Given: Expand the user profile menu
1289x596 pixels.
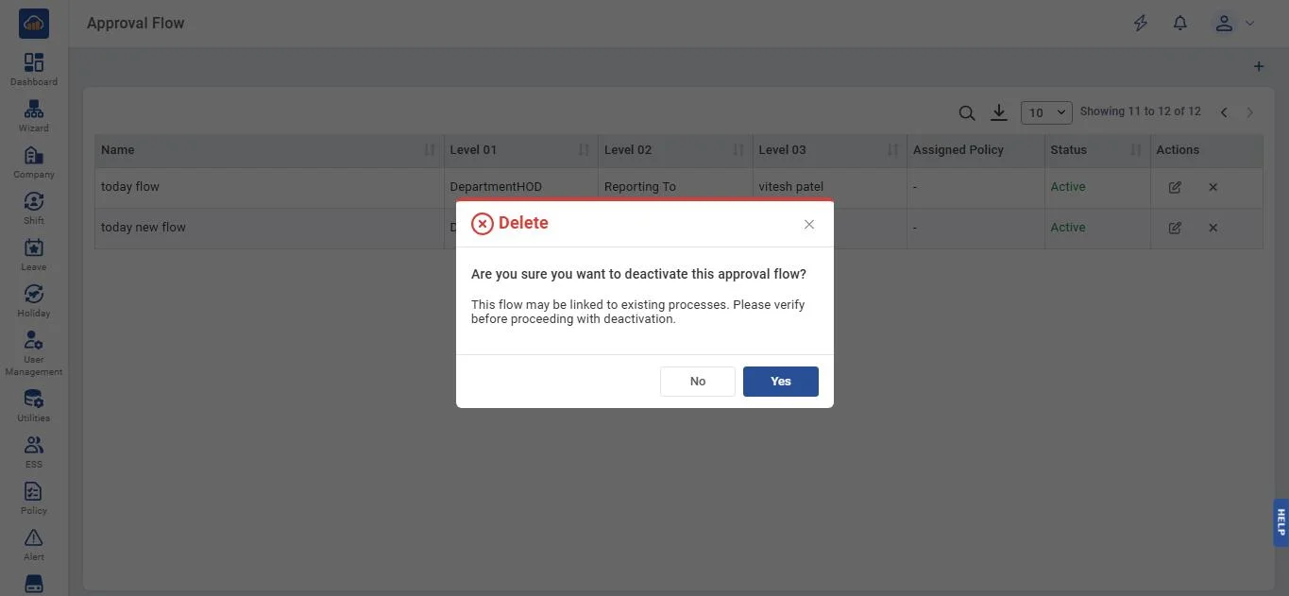Looking at the screenshot, I should [x=1233, y=24].
